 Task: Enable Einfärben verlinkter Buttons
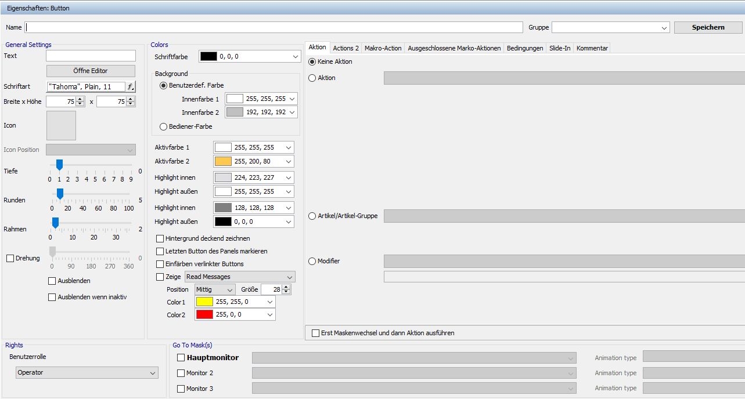pos(160,264)
